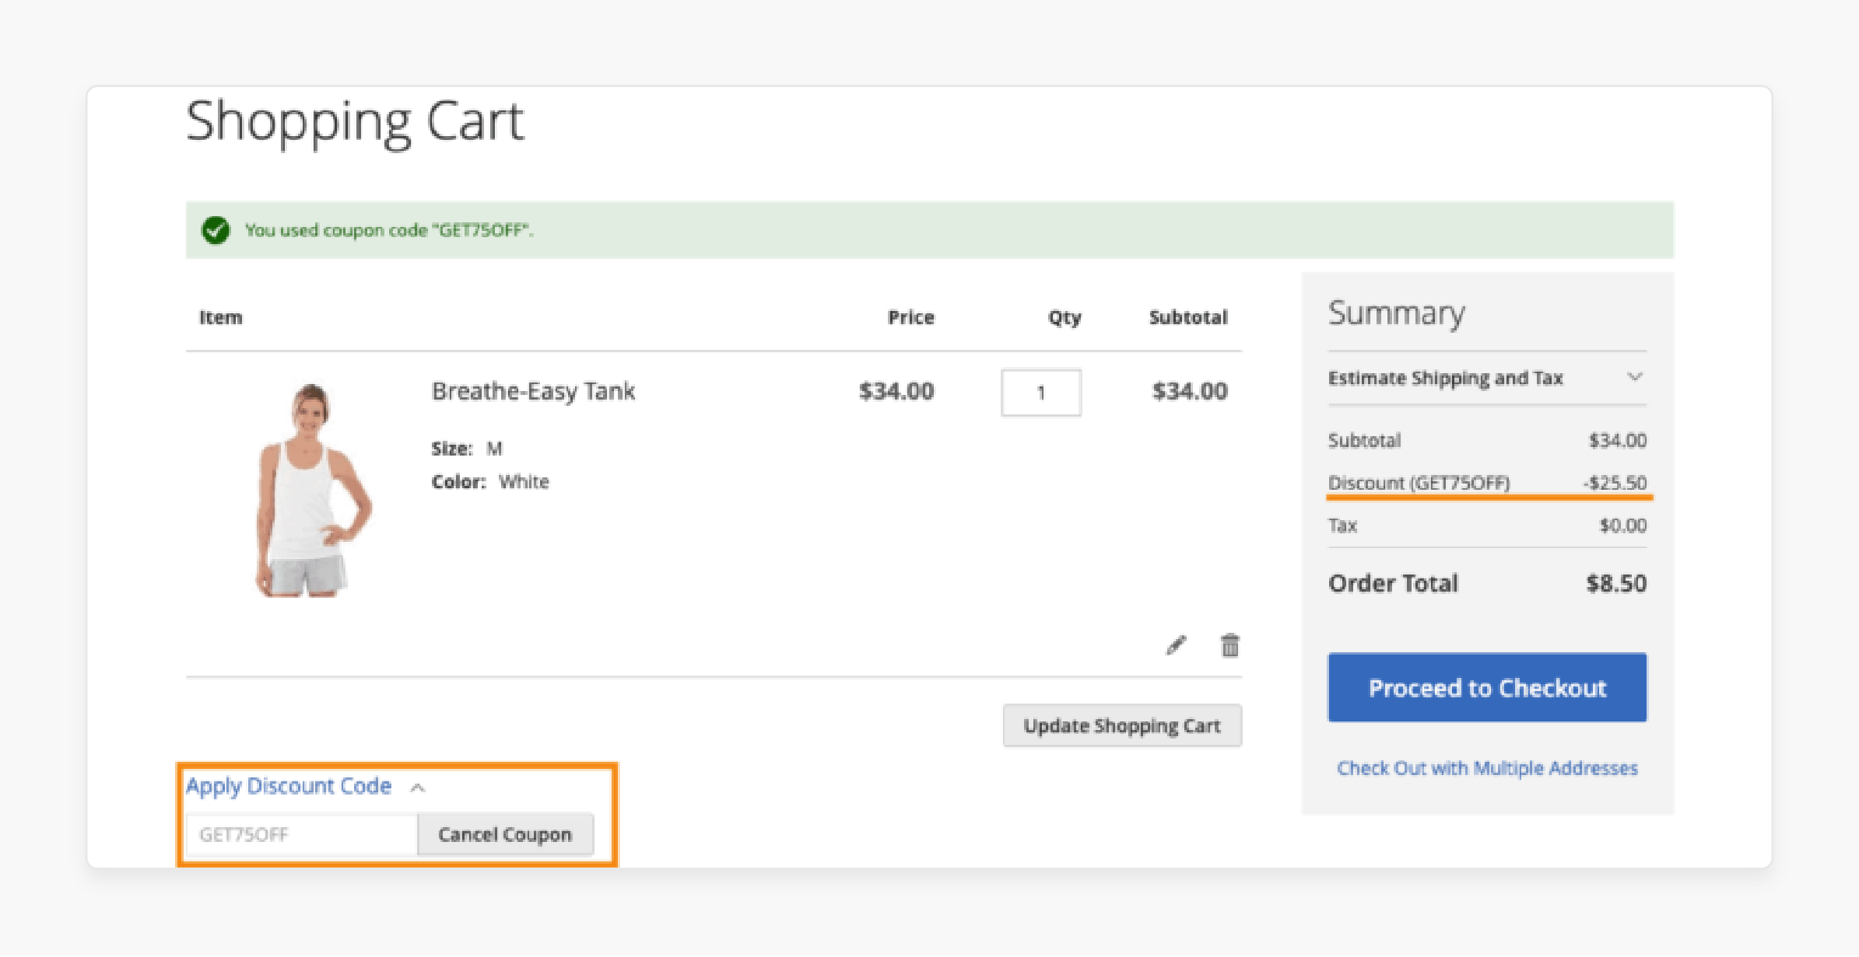Viewport: 1859px width, 957px height.
Task: Click the Summary heading
Action: pos(1397,313)
